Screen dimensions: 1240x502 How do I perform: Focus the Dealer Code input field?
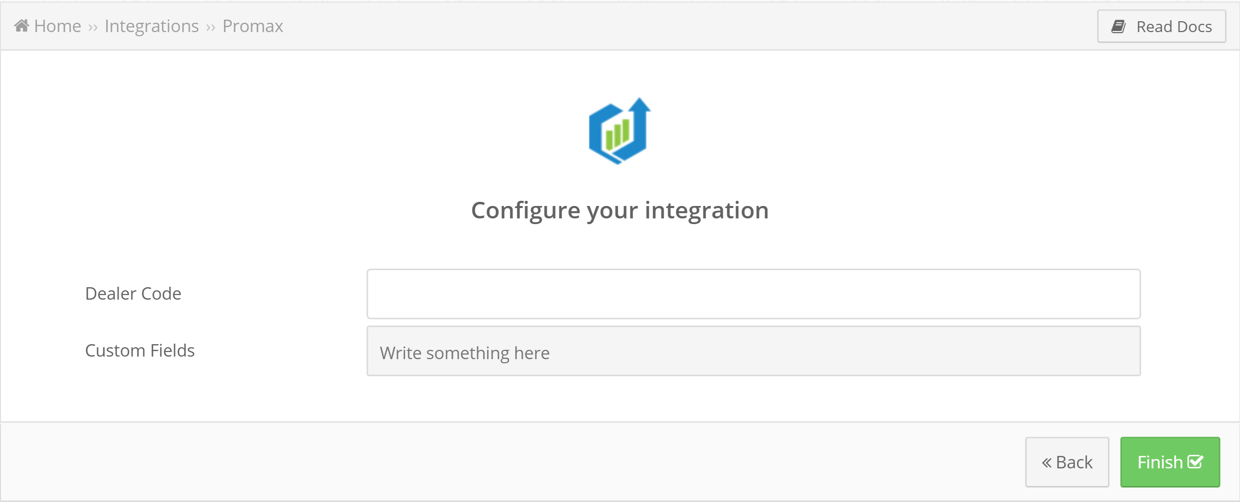[x=753, y=294]
